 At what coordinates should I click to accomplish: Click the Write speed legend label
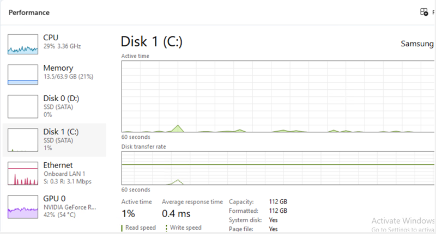tap(185, 227)
